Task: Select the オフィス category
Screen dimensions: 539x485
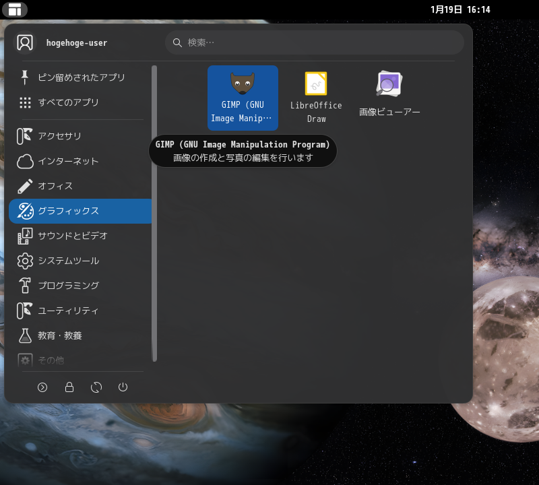Action: [55, 186]
